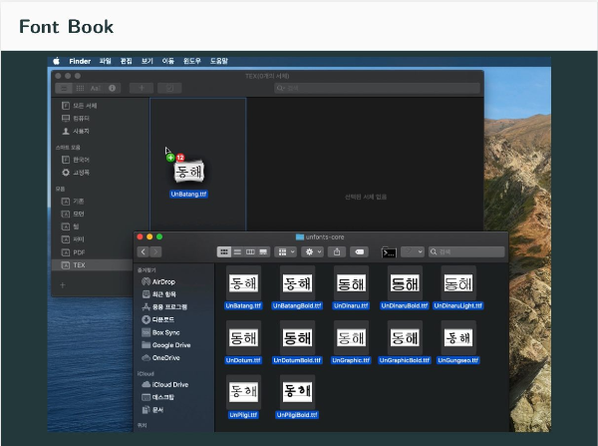Click the Font Book search field
Viewport: 598px width, 446px height.
click(x=377, y=88)
